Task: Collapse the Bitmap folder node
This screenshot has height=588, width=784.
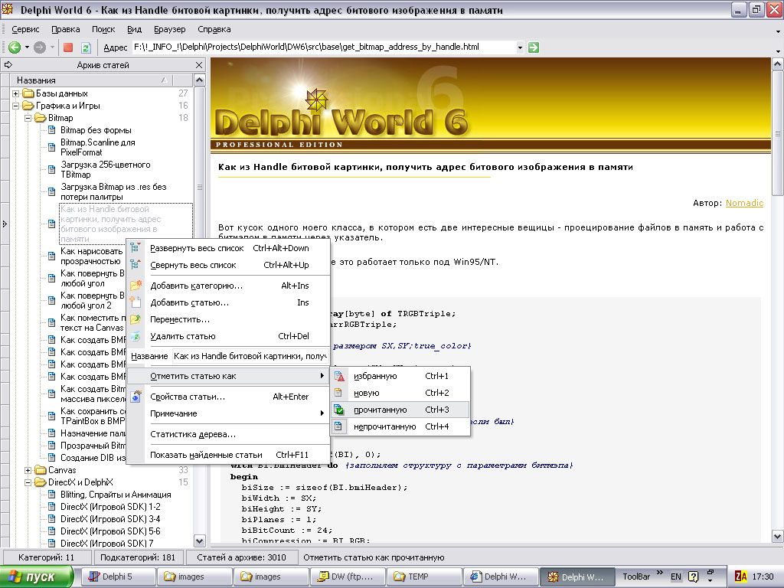Action: (28, 118)
